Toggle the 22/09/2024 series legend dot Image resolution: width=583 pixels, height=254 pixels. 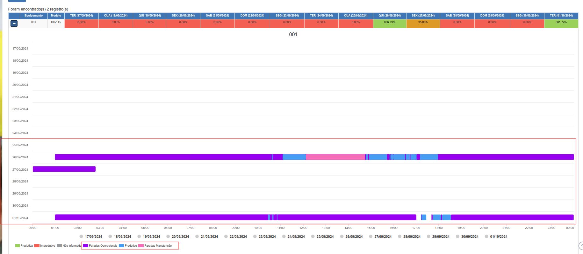226,237
